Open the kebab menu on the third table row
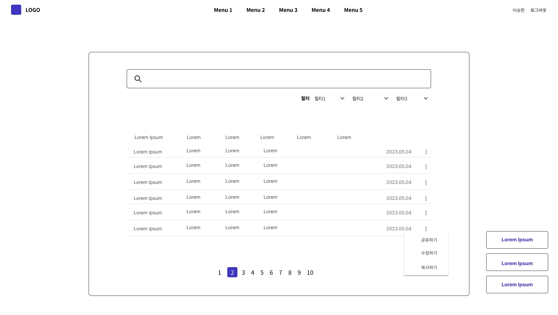 click(426, 182)
